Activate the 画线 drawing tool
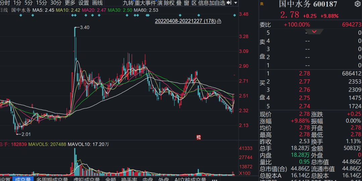Viewport: 362px width, 181px height. 98,3
